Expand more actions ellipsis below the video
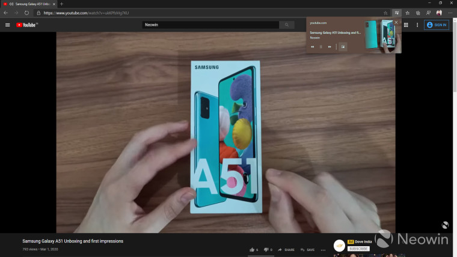 coord(324,249)
